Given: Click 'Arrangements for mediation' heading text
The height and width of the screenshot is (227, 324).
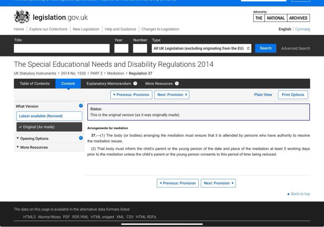Looking at the screenshot, I should (x=107, y=128).
